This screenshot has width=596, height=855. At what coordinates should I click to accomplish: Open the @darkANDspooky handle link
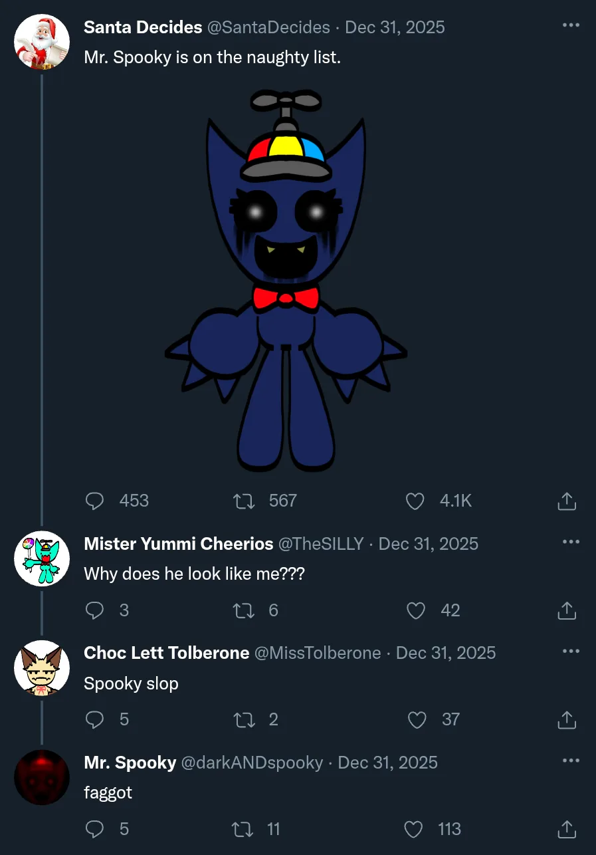[252, 763]
